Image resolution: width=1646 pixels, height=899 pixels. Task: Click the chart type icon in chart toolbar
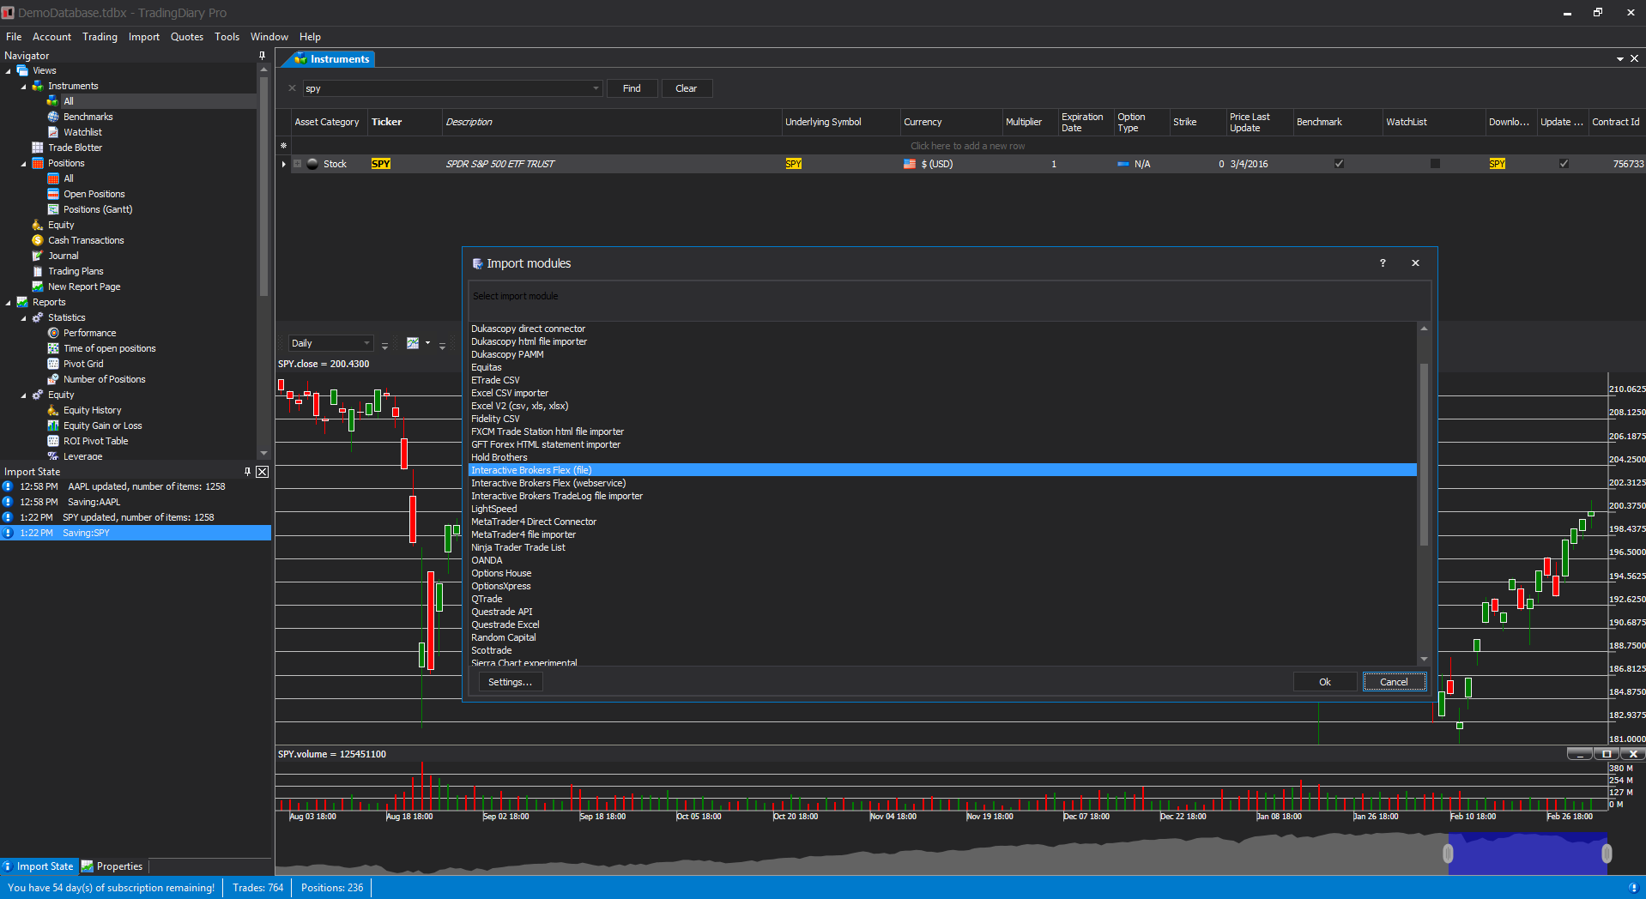pos(413,343)
